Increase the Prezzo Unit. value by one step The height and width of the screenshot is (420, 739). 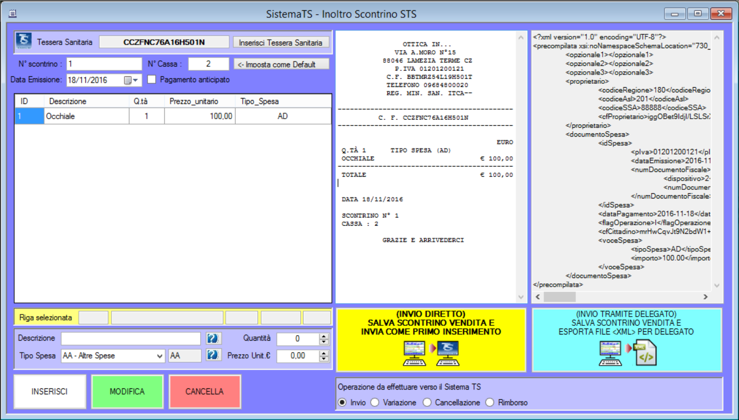pyautogui.click(x=324, y=354)
